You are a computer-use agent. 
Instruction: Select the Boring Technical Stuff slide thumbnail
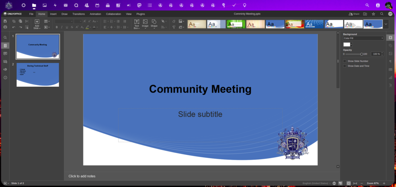(x=38, y=74)
